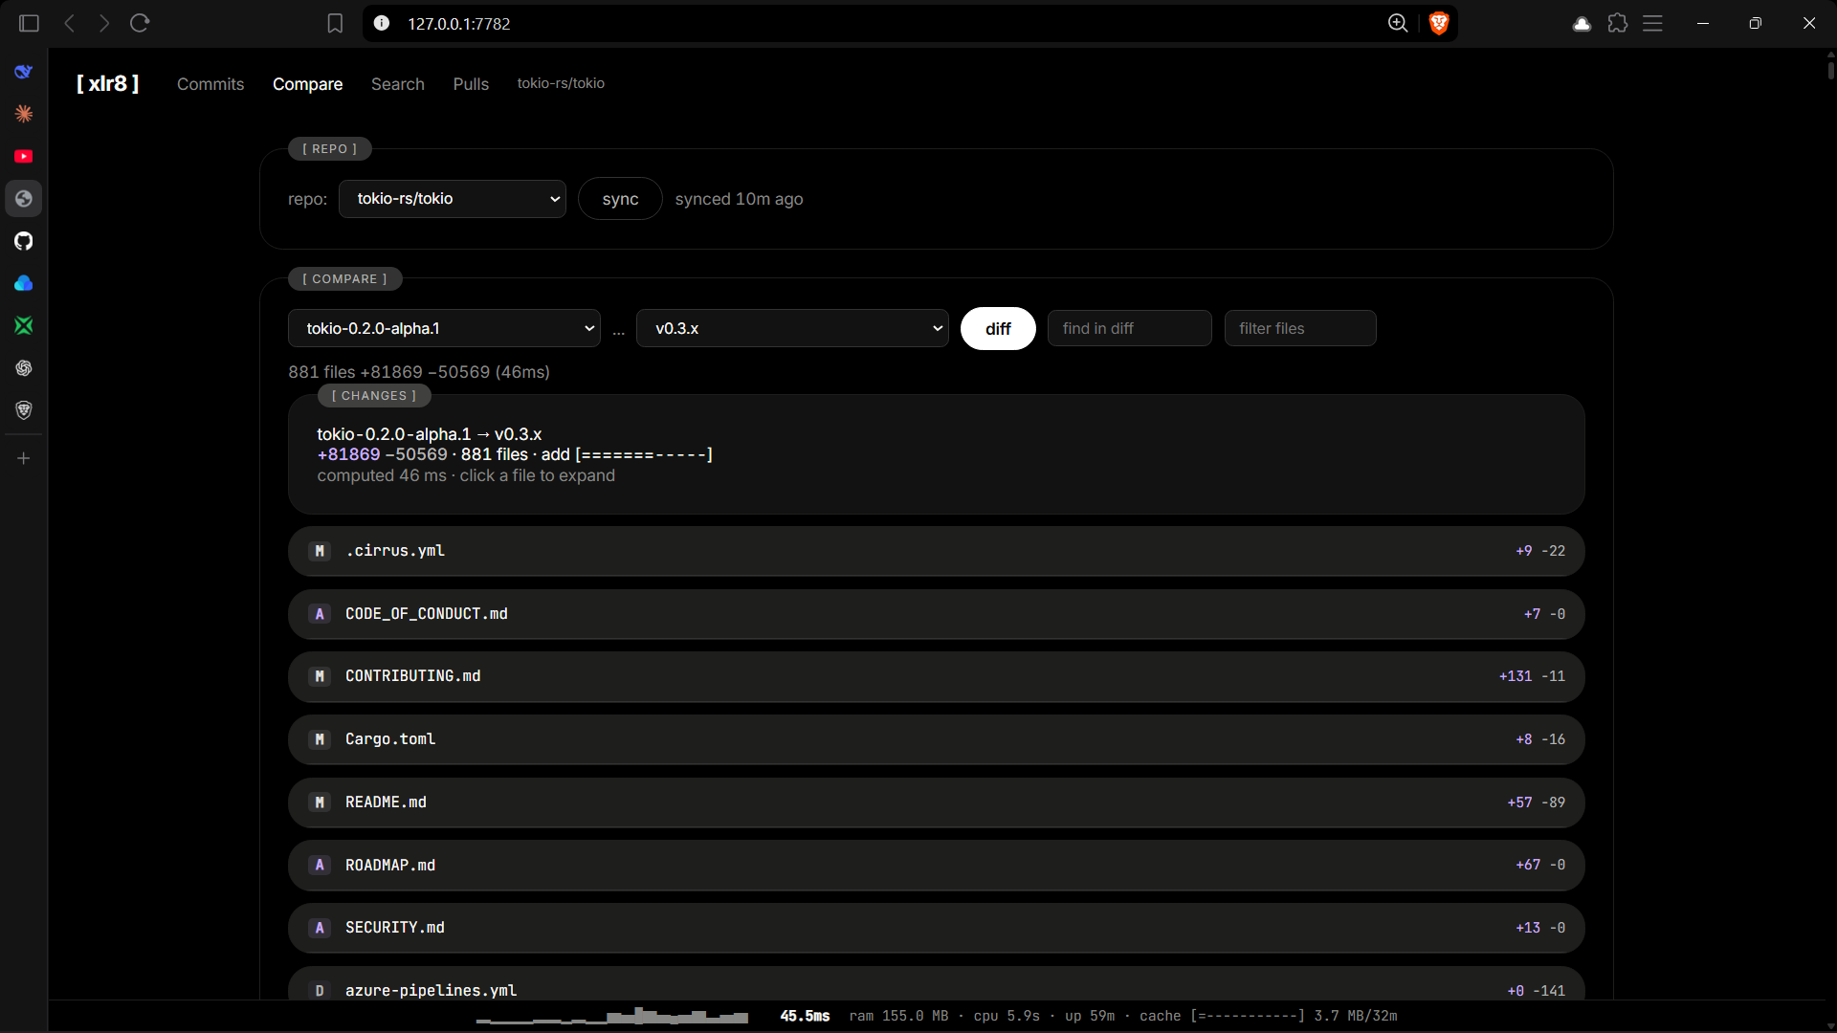Expand the ROADMAP.md file diff
The height and width of the screenshot is (1033, 1837).
936,865
